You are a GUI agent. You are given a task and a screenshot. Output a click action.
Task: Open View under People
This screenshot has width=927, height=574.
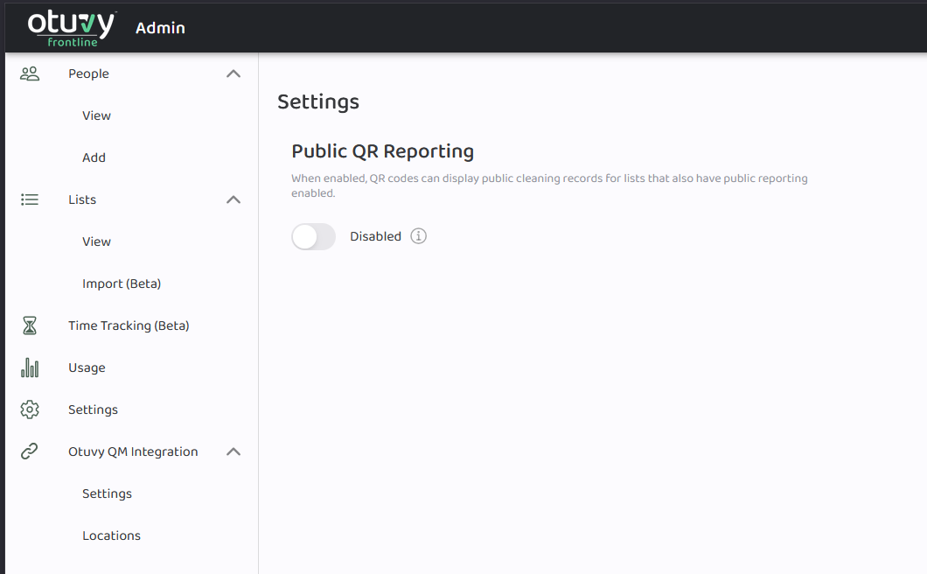click(x=96, y=115)
